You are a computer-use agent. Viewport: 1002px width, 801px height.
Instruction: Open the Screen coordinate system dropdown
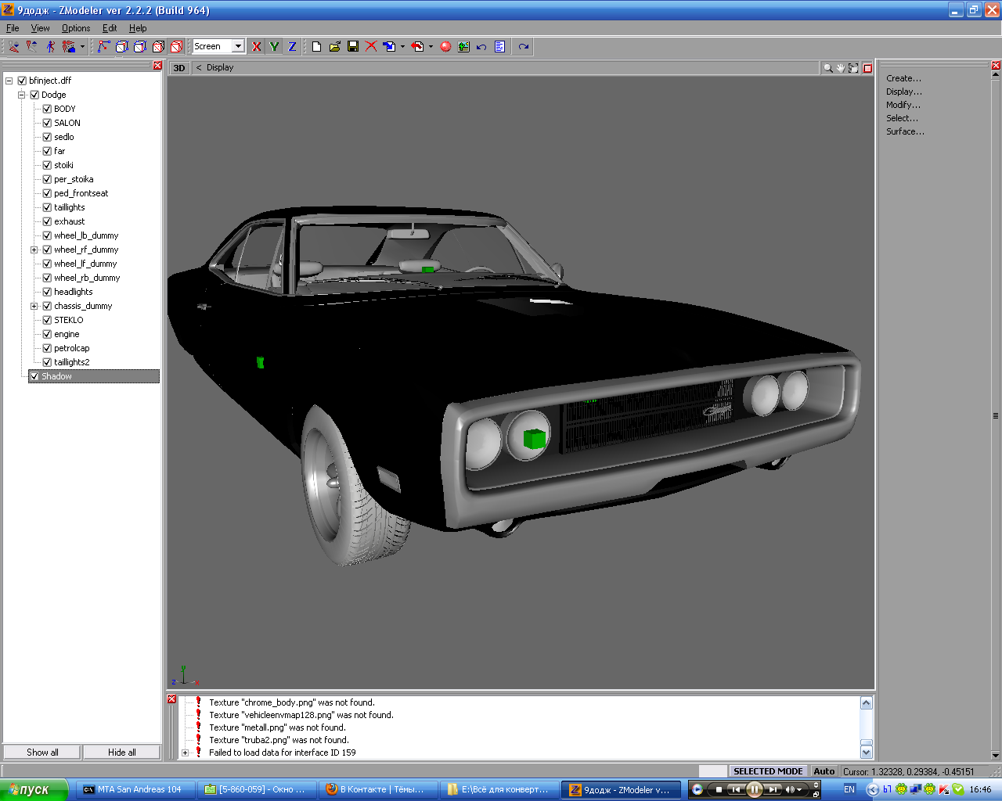point(238,47)
